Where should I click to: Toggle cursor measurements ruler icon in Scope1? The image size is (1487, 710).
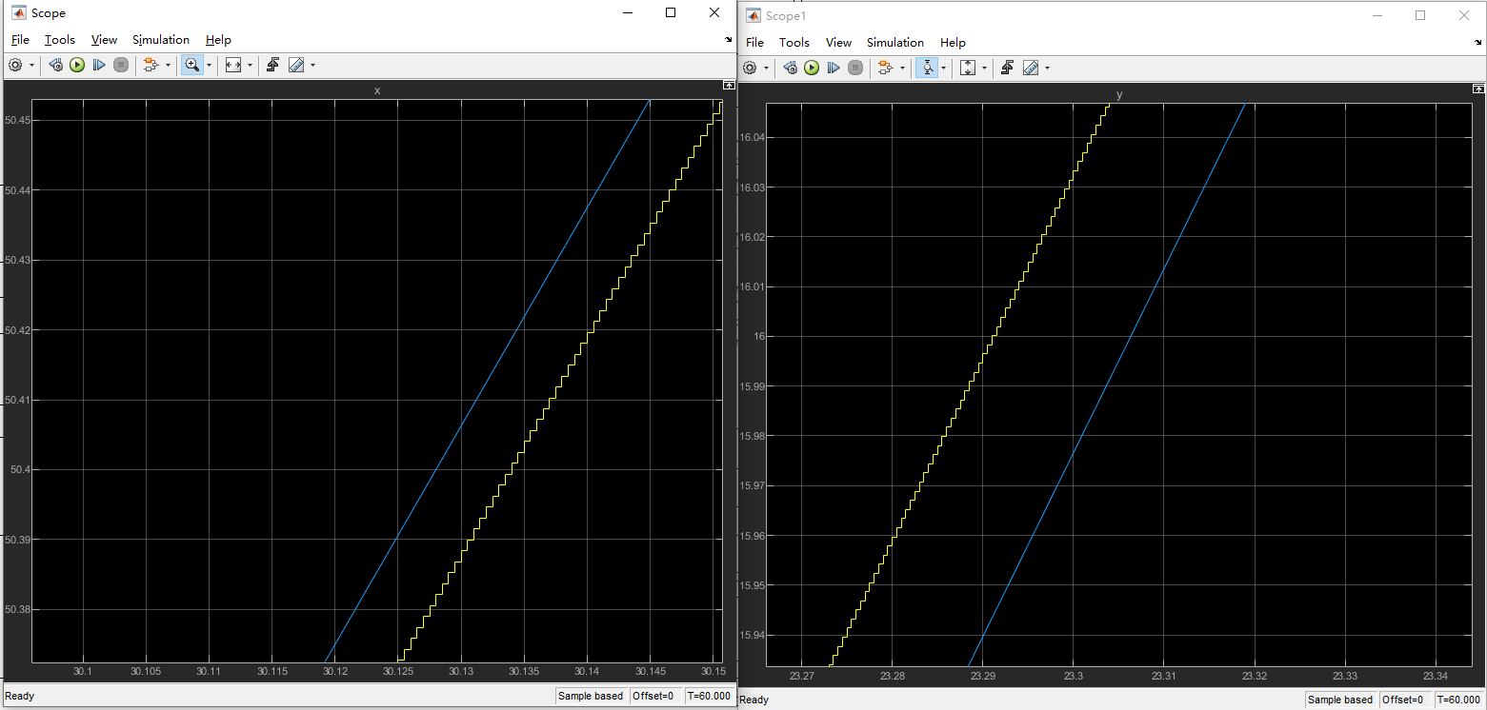1031,69
